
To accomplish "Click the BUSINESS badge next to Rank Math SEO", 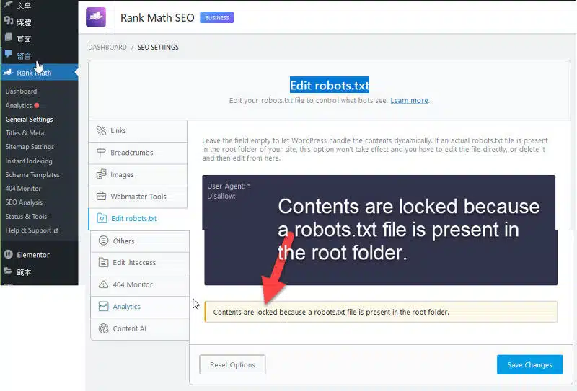I will pyautogui.click(x=217, y=17).
